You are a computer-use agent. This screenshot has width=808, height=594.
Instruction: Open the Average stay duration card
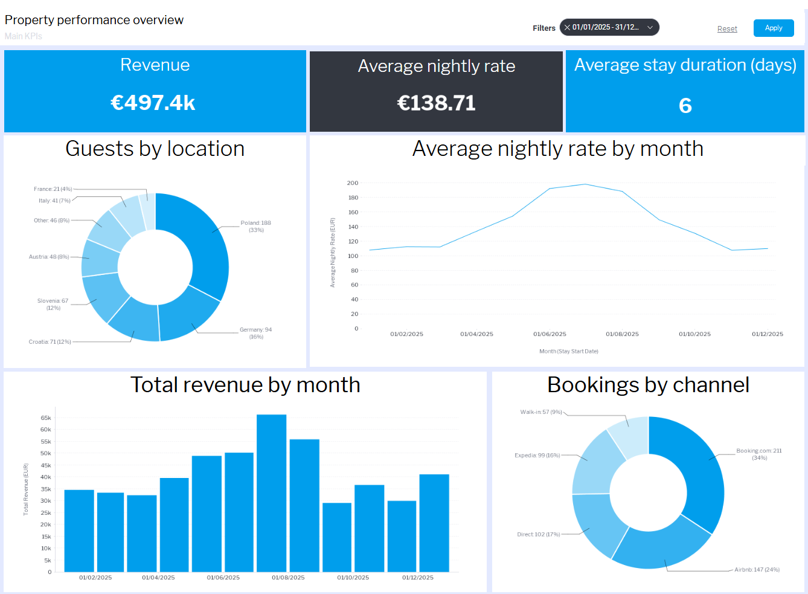[x=685, y=91]
